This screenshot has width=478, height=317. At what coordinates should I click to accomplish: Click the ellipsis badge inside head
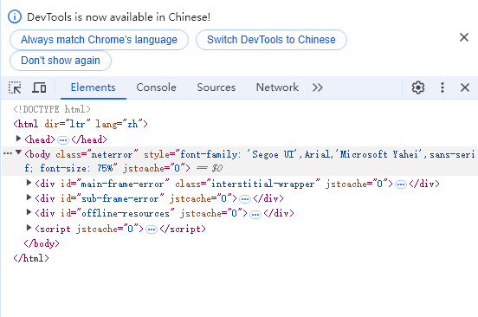coord(63,140)
